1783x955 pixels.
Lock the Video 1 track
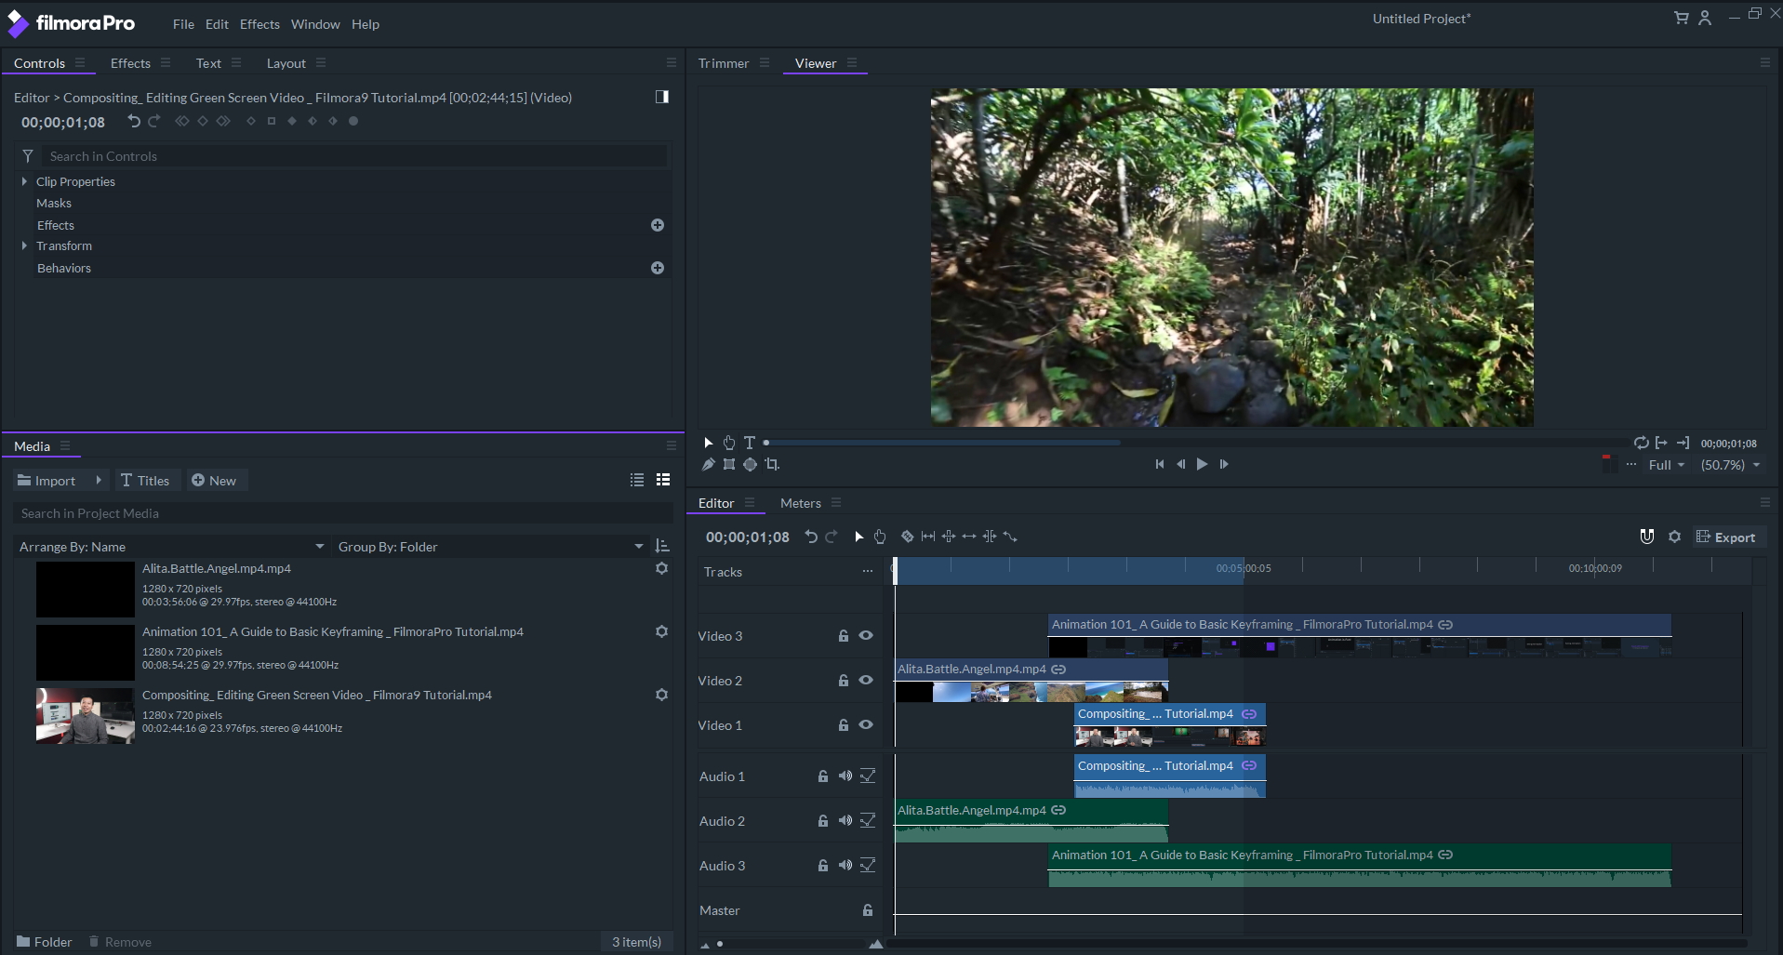[x=843, y=725]
